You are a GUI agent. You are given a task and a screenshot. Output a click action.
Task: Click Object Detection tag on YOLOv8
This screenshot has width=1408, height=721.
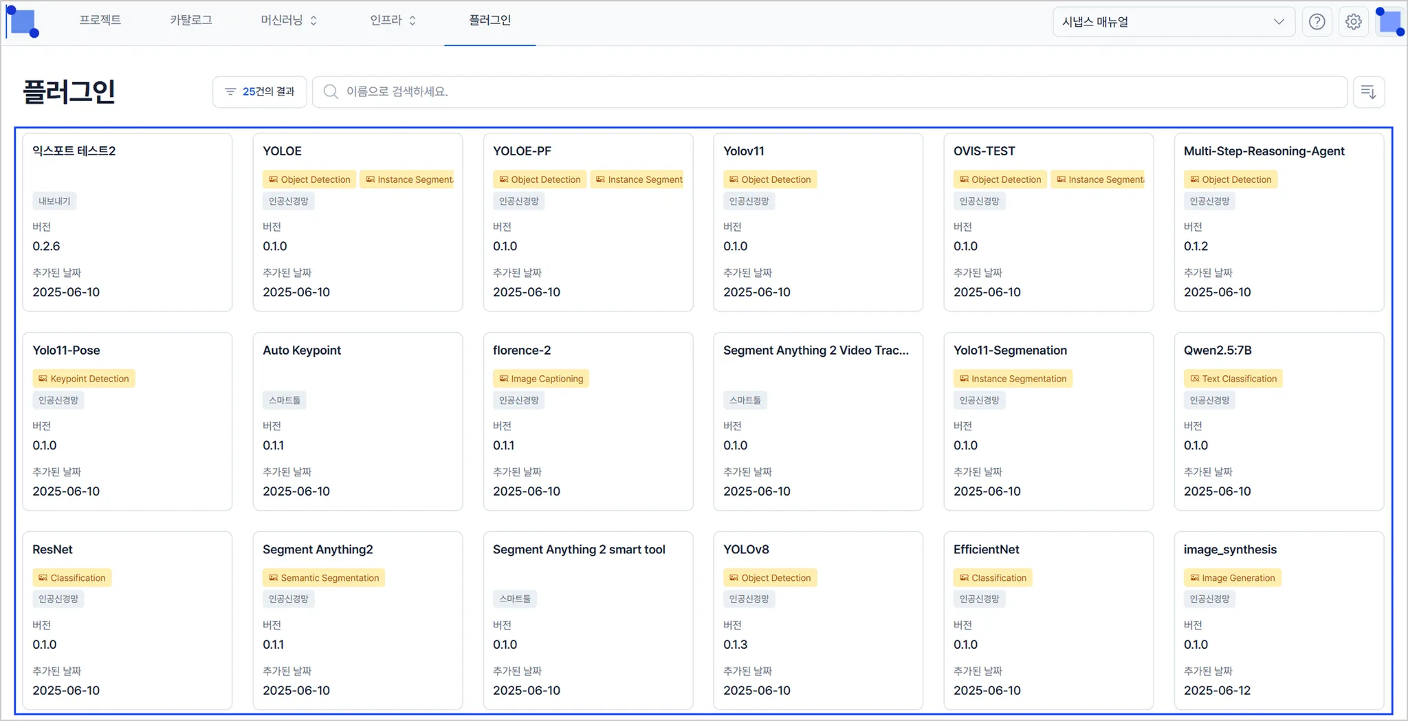pyautogui.click(x=770, y=578)
